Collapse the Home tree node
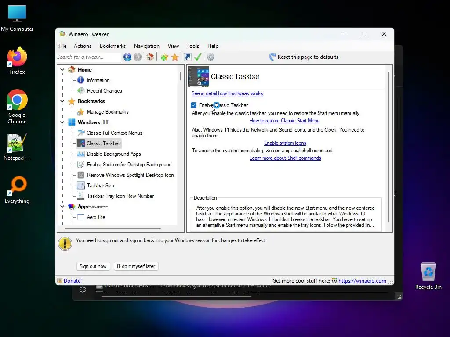The width and height of the screenshot is (450, 337). point(62,70)
